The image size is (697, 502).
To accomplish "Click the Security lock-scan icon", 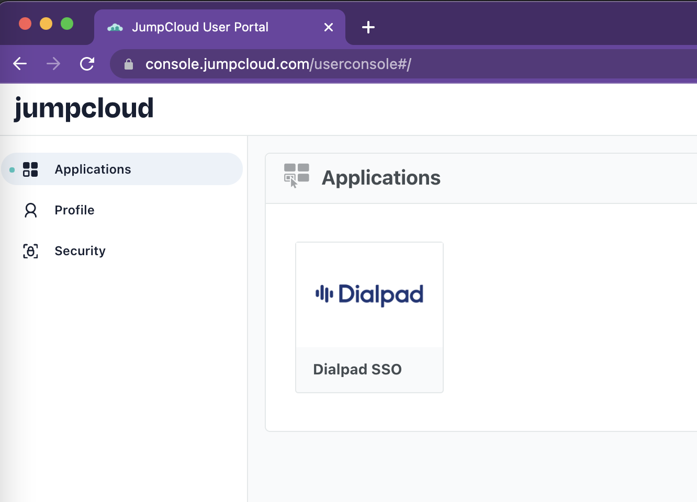I will [31, 251].
